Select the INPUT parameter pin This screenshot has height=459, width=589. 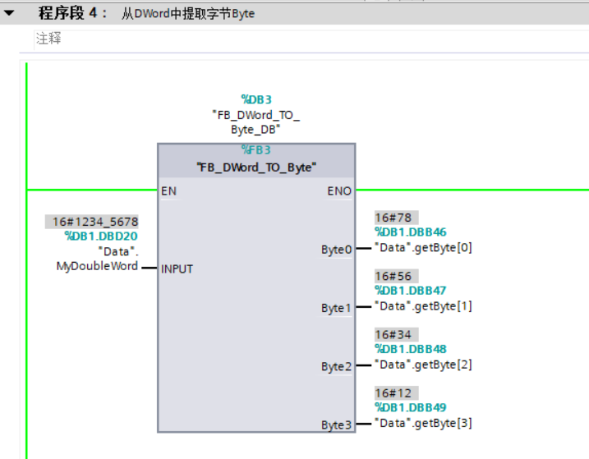click(177, 269)
